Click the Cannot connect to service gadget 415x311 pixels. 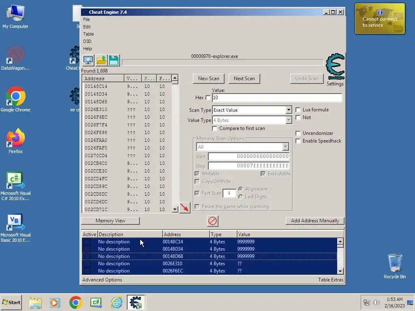tap(380, 19)
